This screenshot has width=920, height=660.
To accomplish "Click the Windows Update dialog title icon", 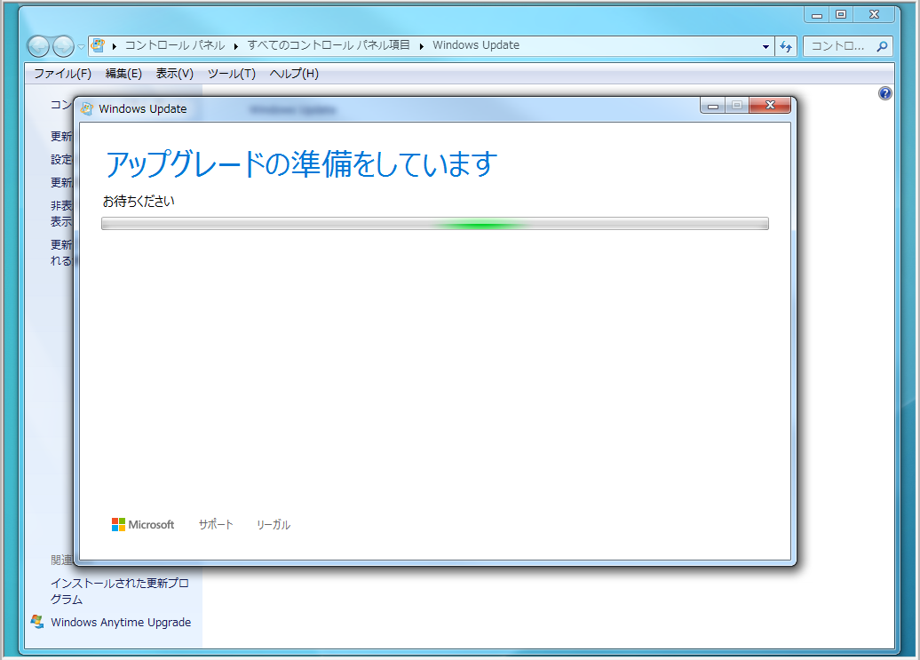I will (87, 108).
